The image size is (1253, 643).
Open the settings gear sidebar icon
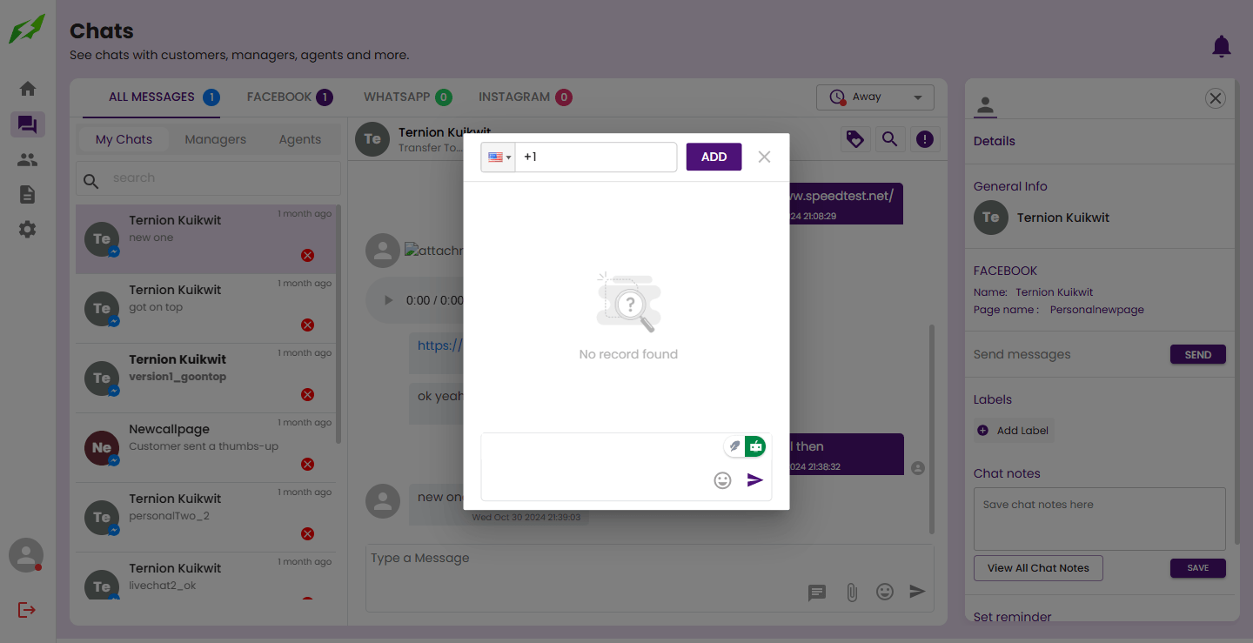(x=28, y=230)
